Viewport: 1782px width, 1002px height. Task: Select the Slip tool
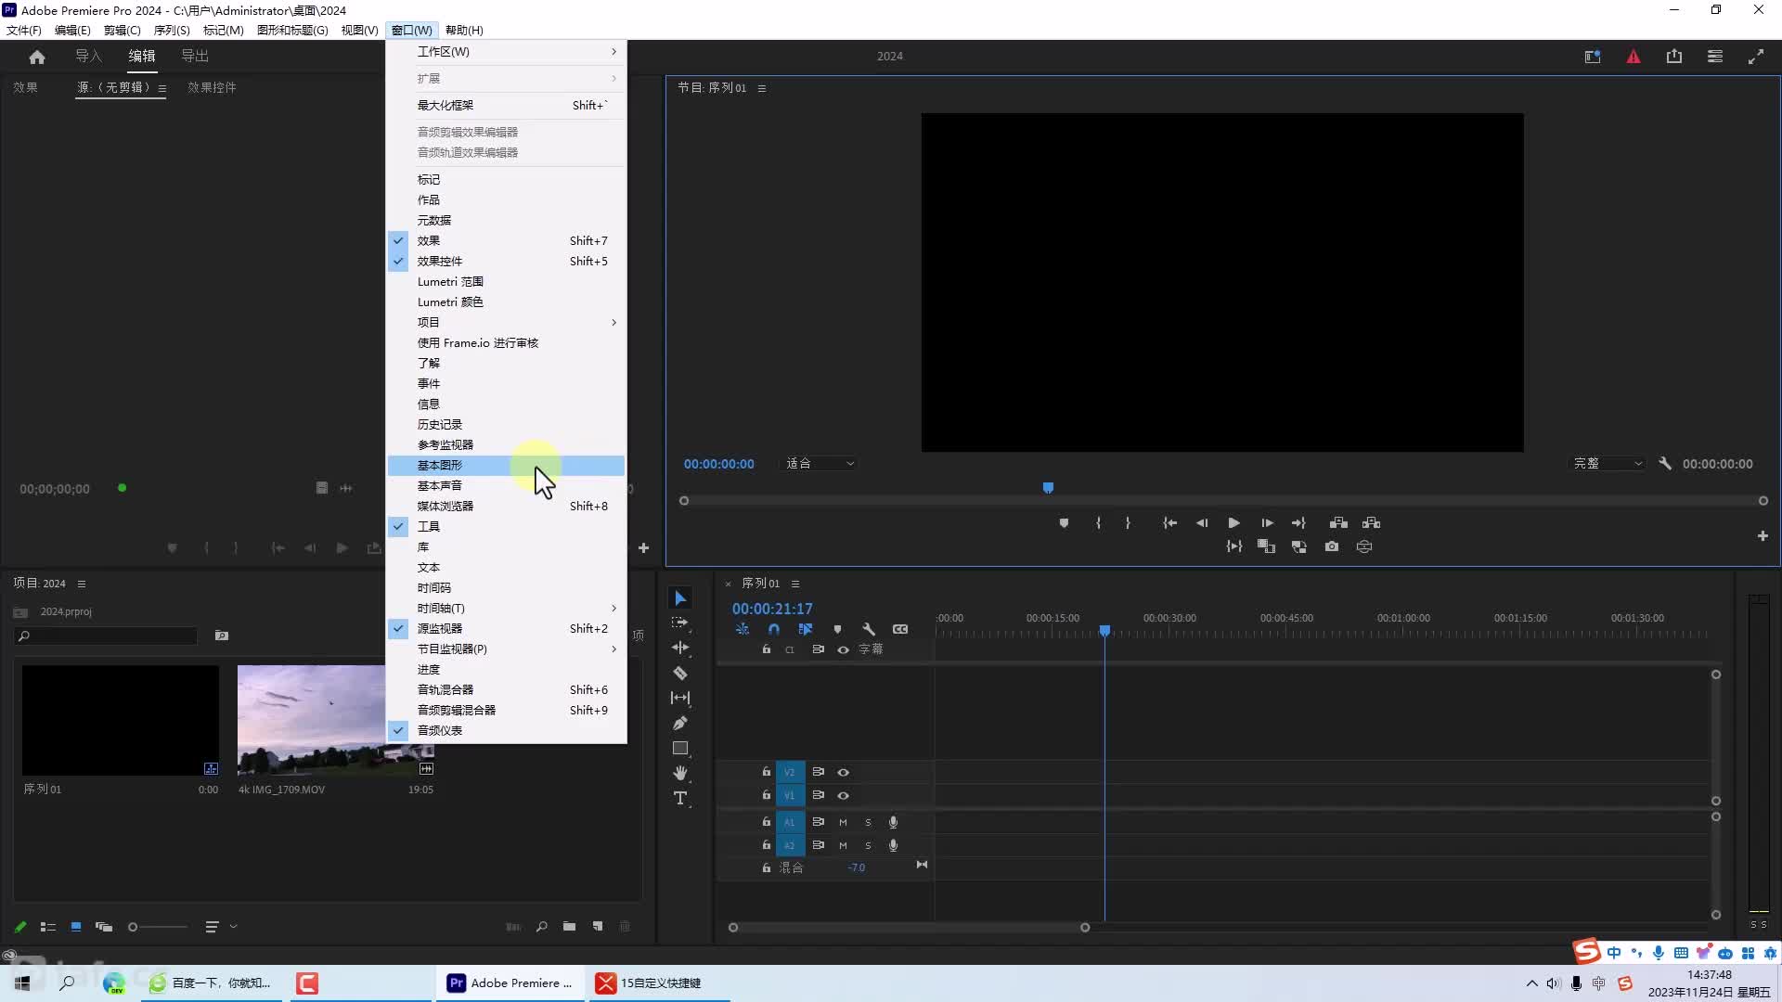coord(680,698)
